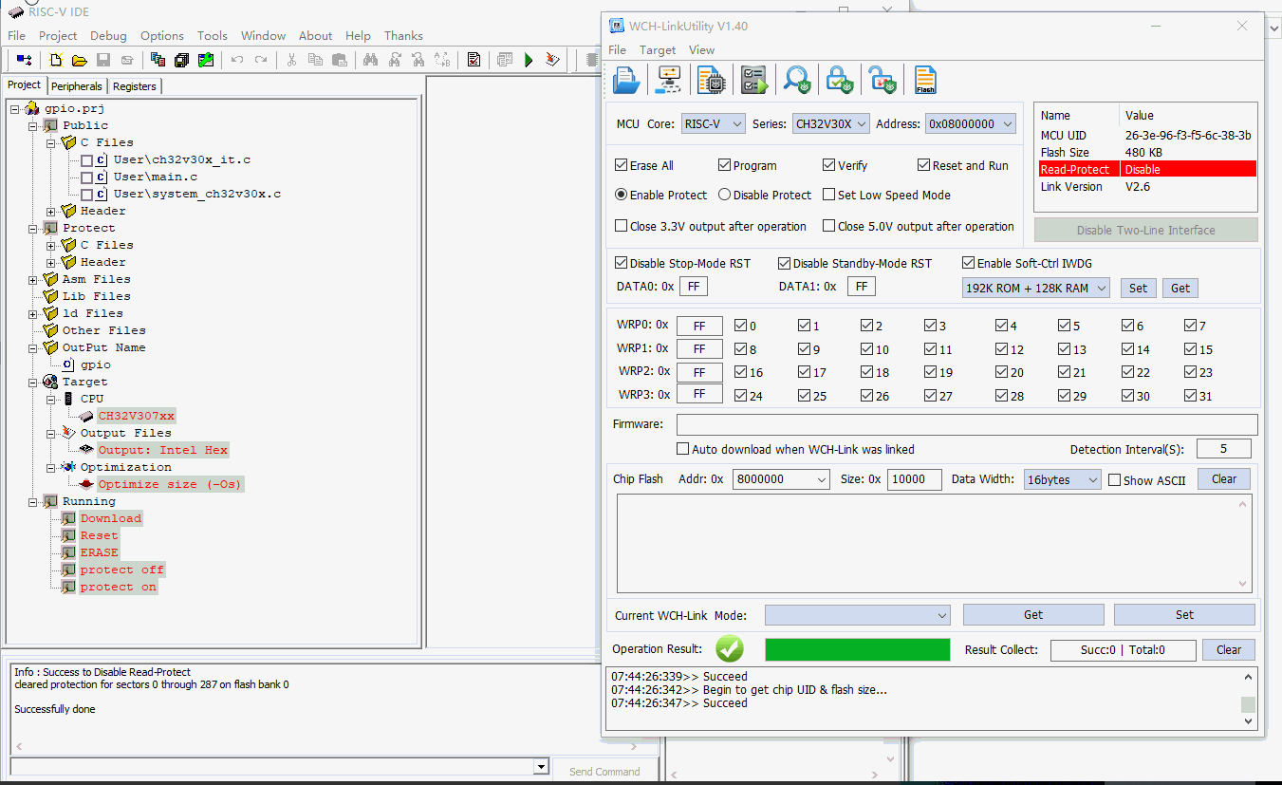Click the scissors cut icon in IDE toolbar
This screenshot has width=1282, height=785.
292,60
